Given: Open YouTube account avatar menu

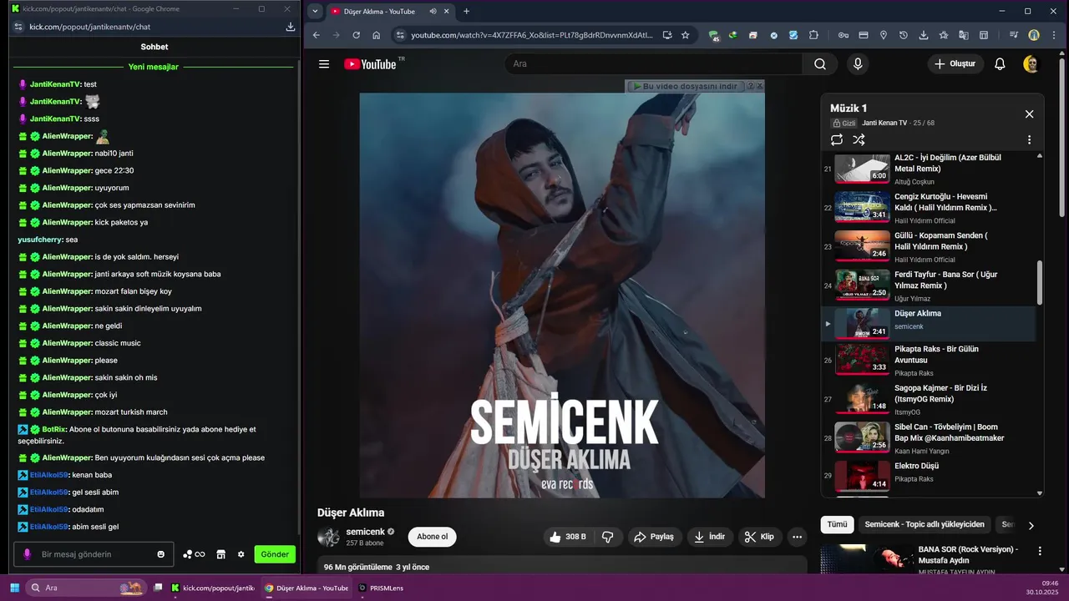Looking at the screenshot, I should pyautogui.click(x=1031, y=63).
